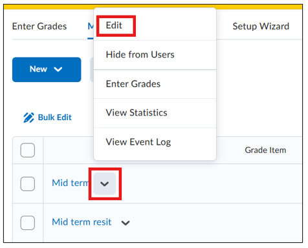This screenshot has height=248, width=308.
Task: Check the Mid term row checkbox
Action: click(x=28, y=183)
